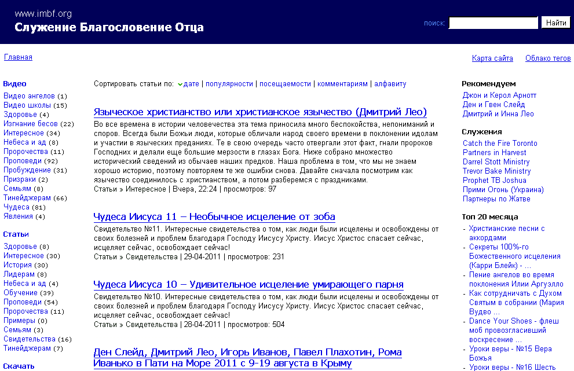574x371 pixels.
Task: Open Дмитрий и Инна Лео link
Action: point(498,113)
